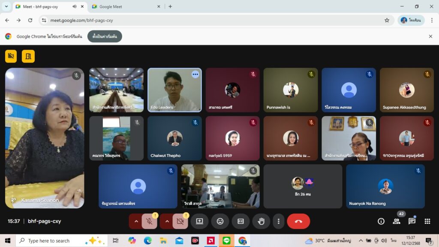Open the tile showing 26 other participants
This screenshot has height=247, width=439.
[x=303, y=186]
